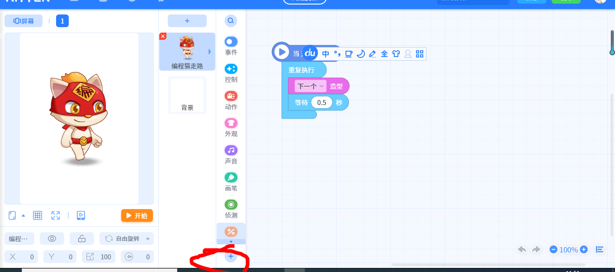Click the sprite name field 编程…

click(19, 239)
